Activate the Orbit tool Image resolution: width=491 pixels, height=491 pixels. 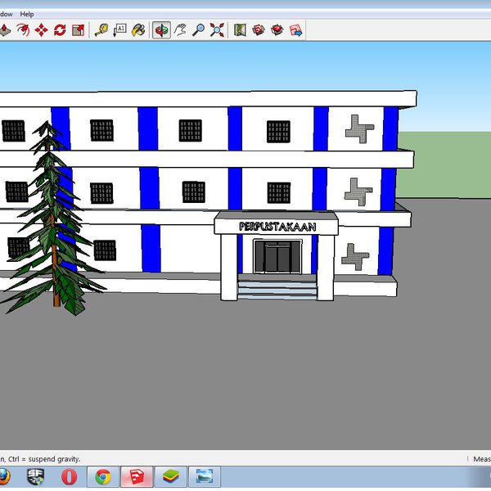(x=161, y=30)
